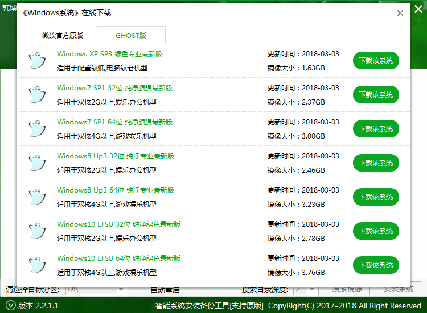The image size is (427, 313).
Task: Click the ghost icon for Windows10 LTSB 64位
Action: tap(36, 265)
